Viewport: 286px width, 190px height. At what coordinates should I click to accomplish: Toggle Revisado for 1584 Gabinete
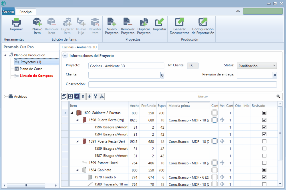point(264,170)
